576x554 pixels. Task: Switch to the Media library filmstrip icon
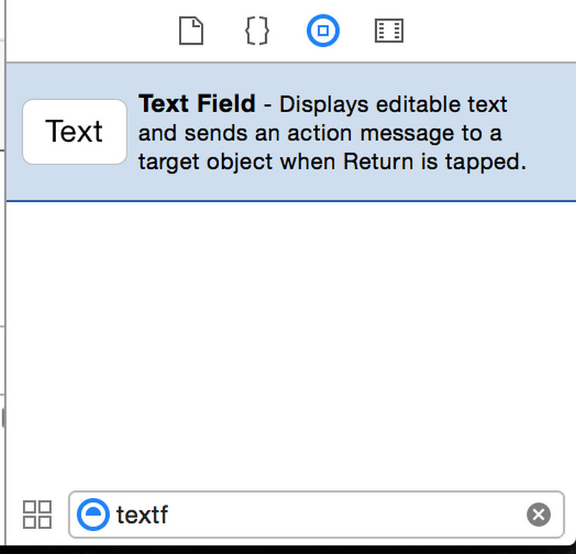[x=390, y=32]
